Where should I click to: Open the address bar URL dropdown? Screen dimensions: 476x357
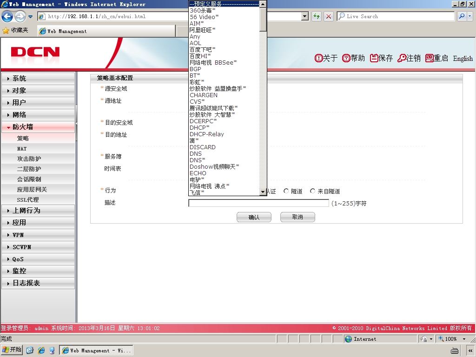tap(305, 16)
